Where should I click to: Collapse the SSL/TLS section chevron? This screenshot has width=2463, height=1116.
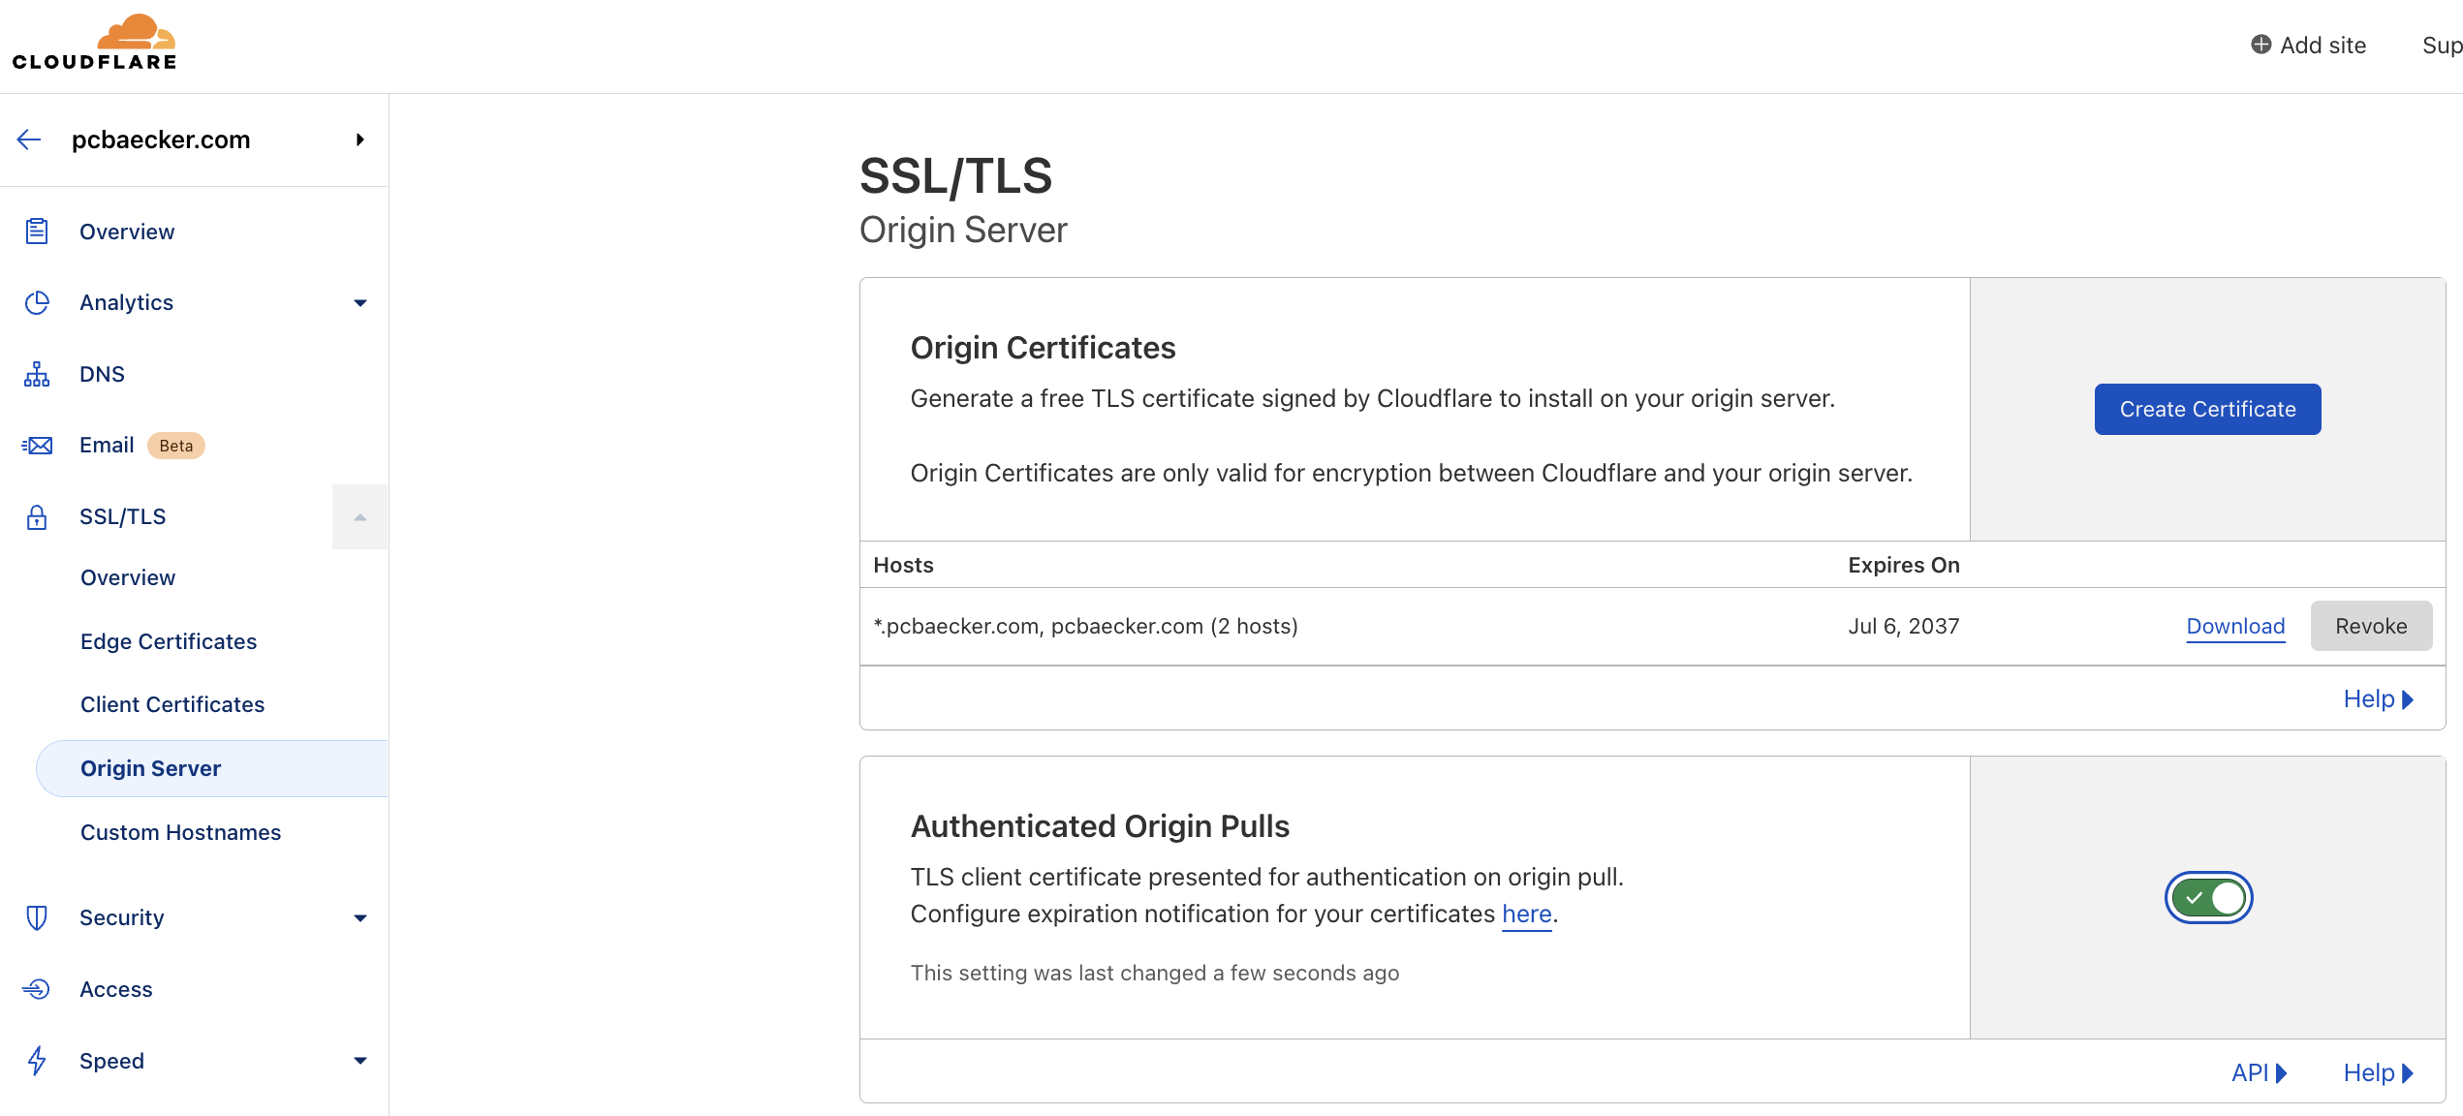pos(359,516)
